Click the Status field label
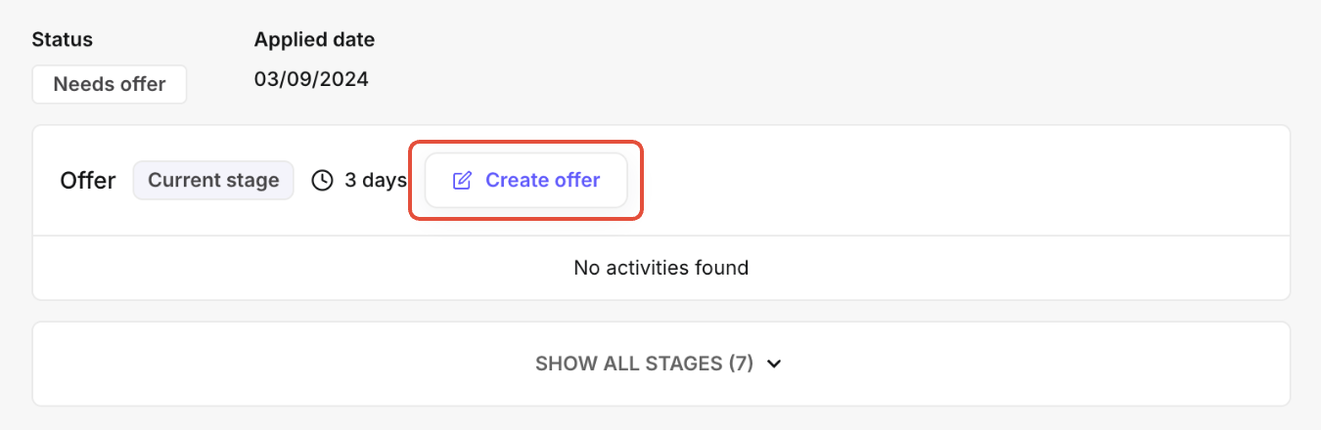The image size is (1321, 430). tap(63, 40)
